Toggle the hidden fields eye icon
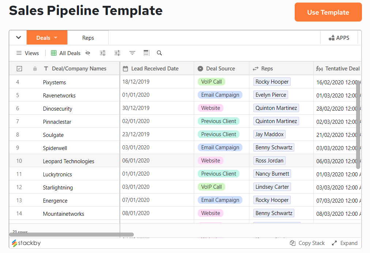Screen dimensions: 370x253 click(88, 53)
